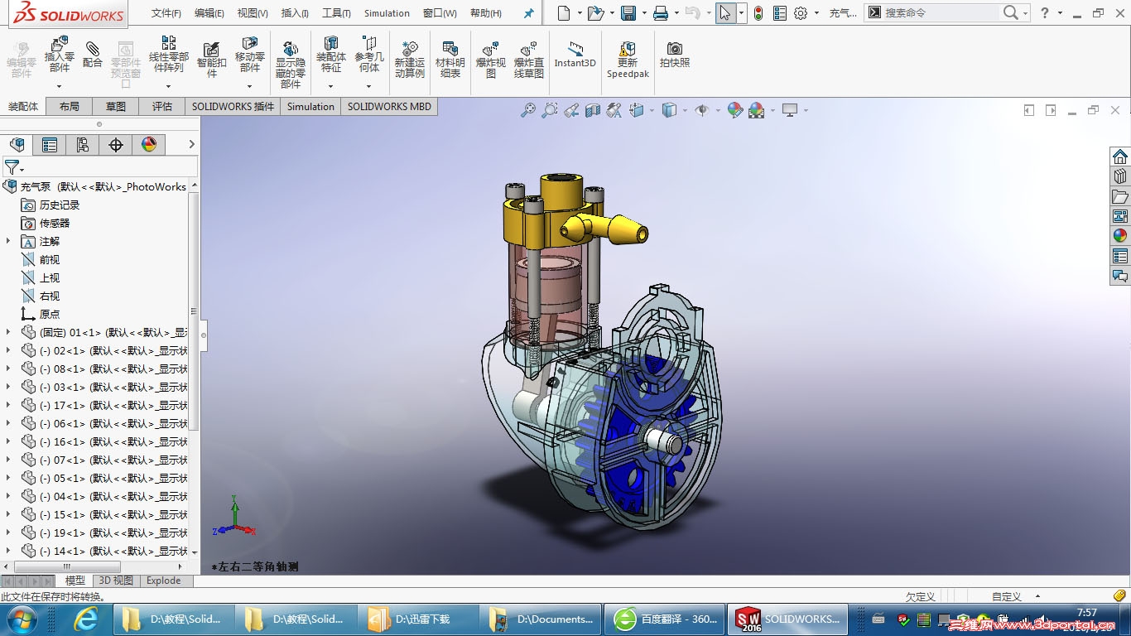Toggle the hide/show items eye icon
Screen dimensions: 1131x636
[701, 110]
